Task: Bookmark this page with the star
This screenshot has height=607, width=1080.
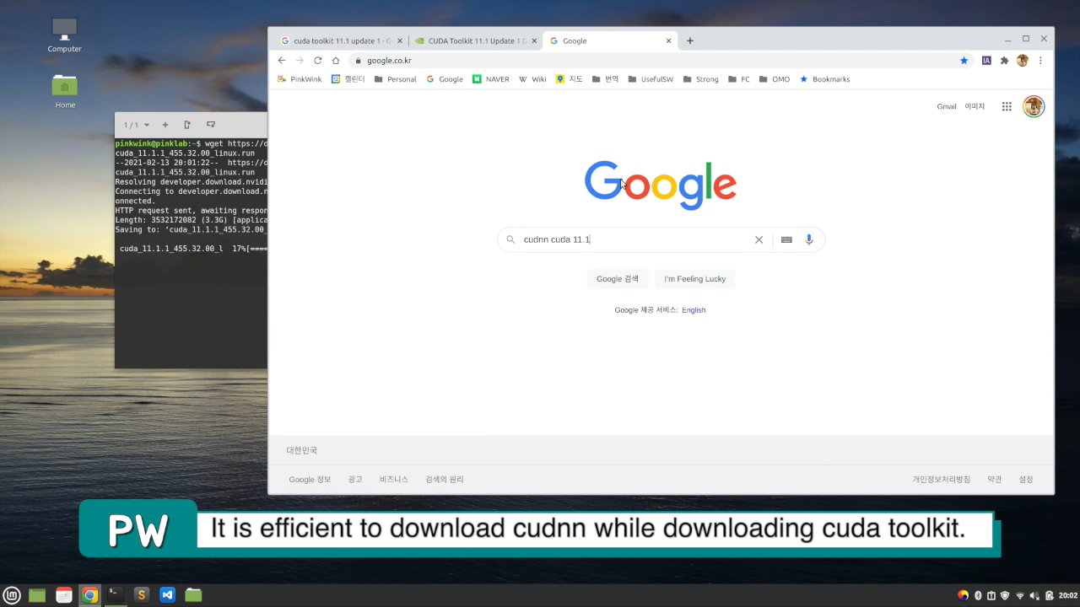Action: point(964,61)
